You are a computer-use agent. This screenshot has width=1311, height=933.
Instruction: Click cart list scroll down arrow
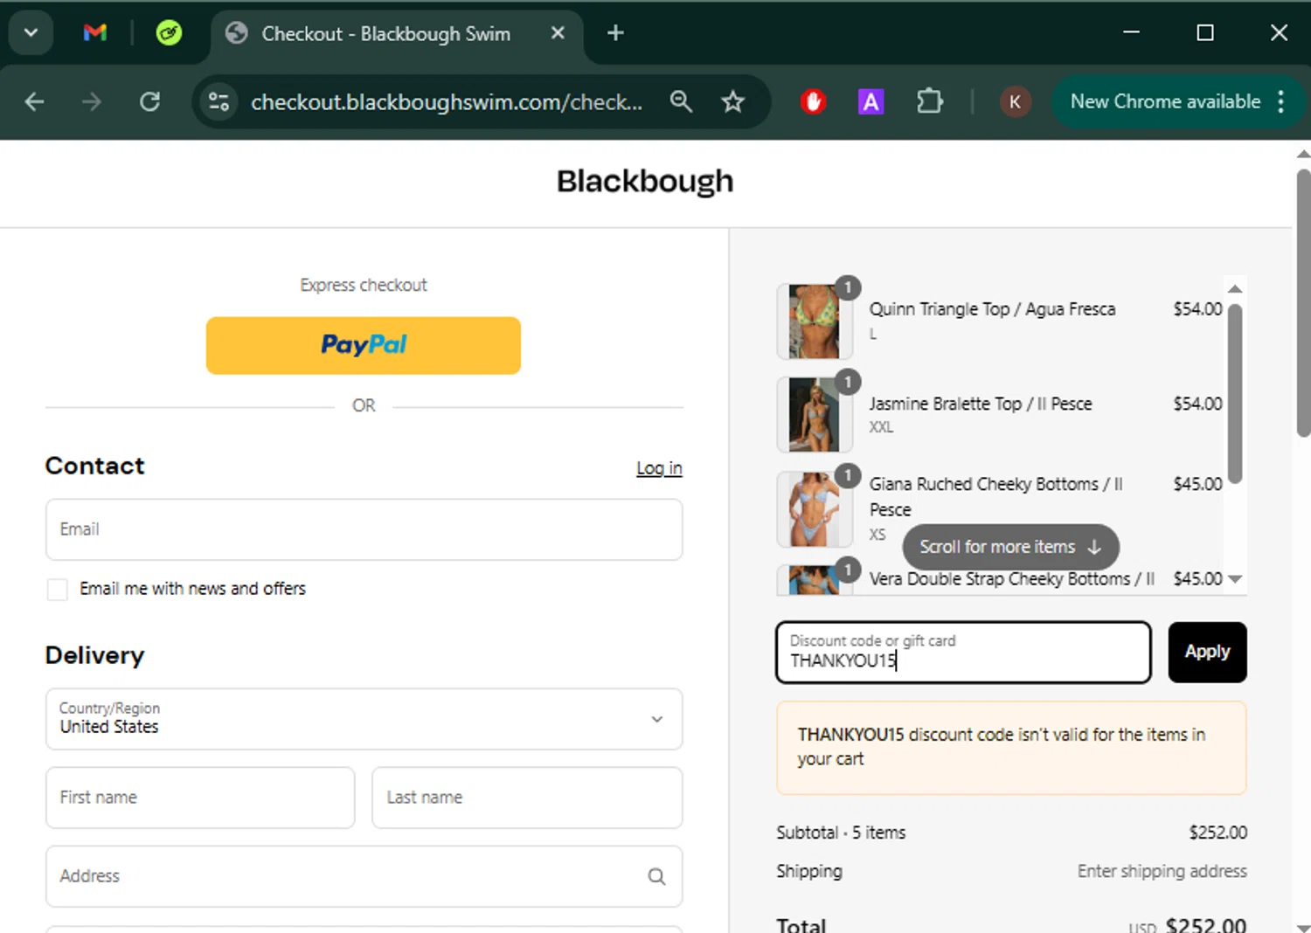[1235, 579]
